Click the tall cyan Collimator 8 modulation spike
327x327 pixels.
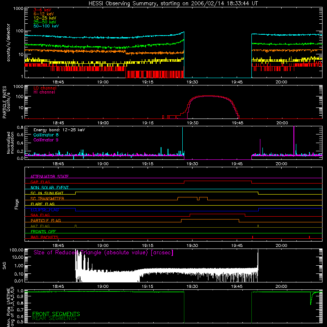click(x=182, y=140)
